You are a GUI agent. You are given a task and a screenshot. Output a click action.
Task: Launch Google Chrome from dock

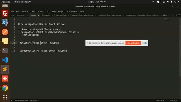click(x=5, y=88)
